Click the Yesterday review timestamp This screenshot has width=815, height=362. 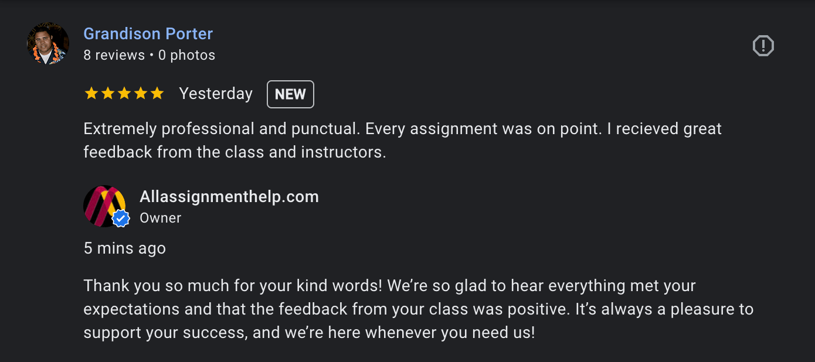(x=215, y=94)
